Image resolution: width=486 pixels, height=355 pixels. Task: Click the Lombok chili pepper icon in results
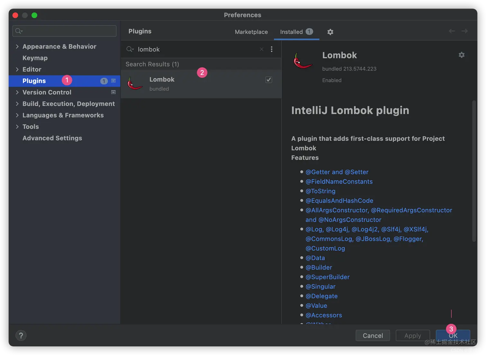click(135, 84)
